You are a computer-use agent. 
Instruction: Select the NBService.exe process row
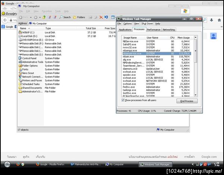[x=156, y=41]
